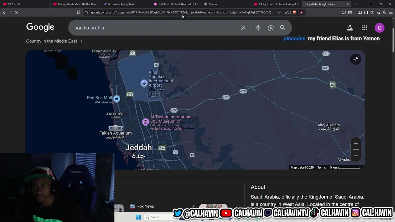Open the media control music note icon
This screenshot has width=395, height=222.
click(360, 12)
